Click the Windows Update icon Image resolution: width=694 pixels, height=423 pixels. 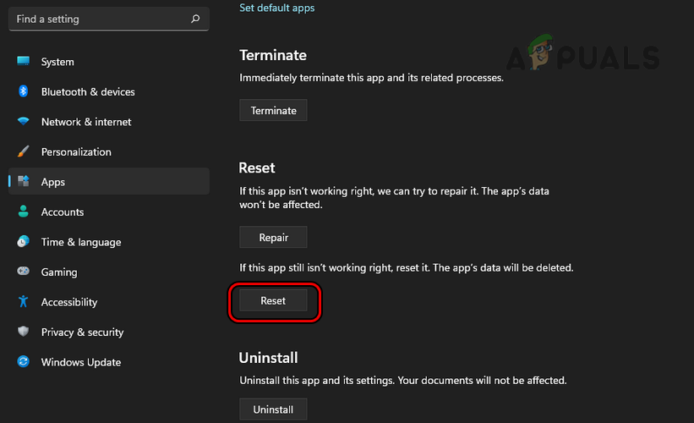click(24, 362)
